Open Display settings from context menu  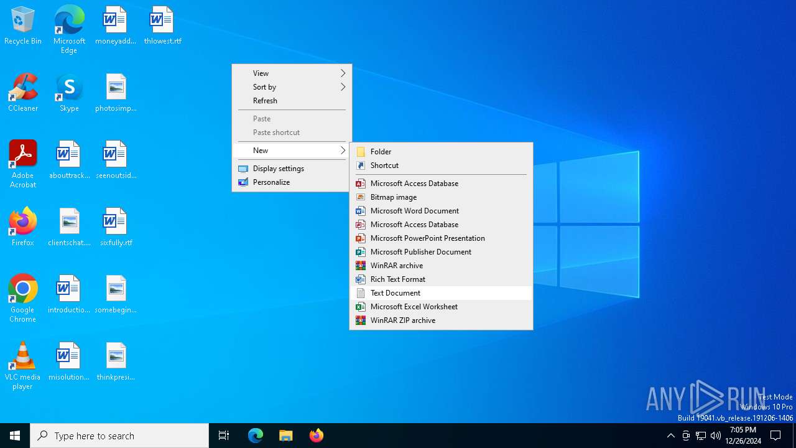tap(292, 169)
